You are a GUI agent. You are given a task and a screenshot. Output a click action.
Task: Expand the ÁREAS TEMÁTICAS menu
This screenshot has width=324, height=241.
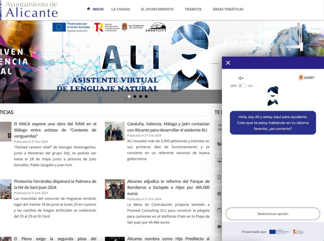[x=228, y=9]
